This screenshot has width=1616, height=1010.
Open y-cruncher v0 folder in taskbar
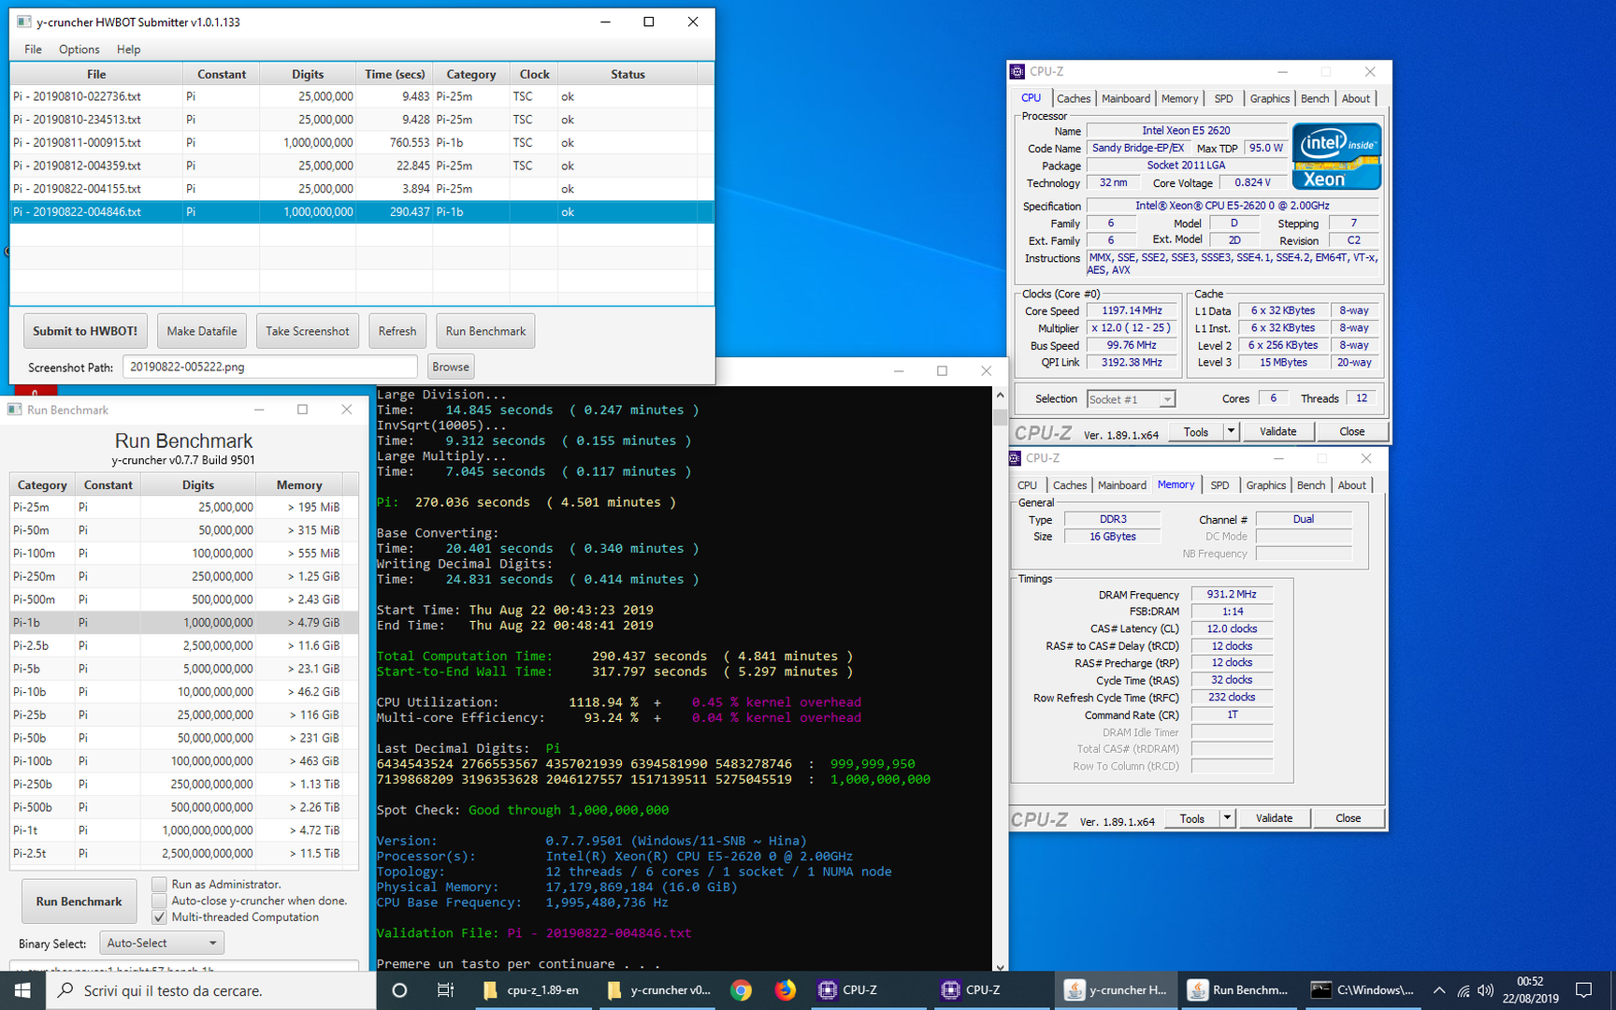(658, 989)
